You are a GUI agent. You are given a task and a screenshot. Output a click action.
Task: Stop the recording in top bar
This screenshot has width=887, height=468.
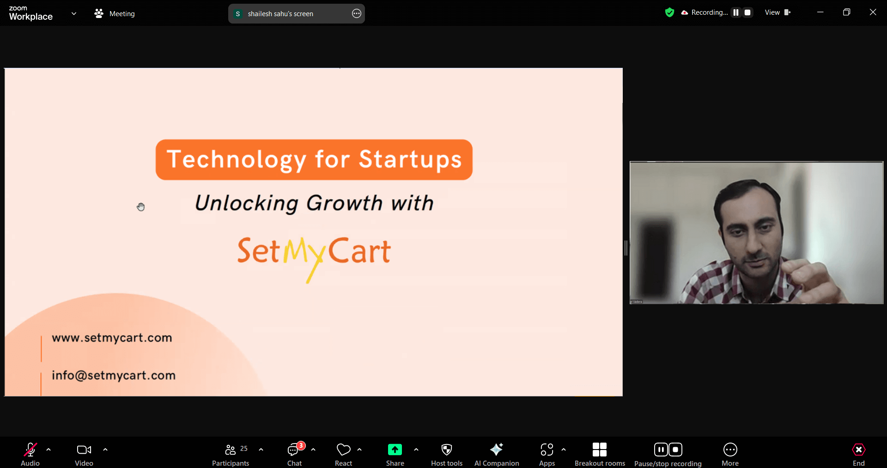(747, 12)
